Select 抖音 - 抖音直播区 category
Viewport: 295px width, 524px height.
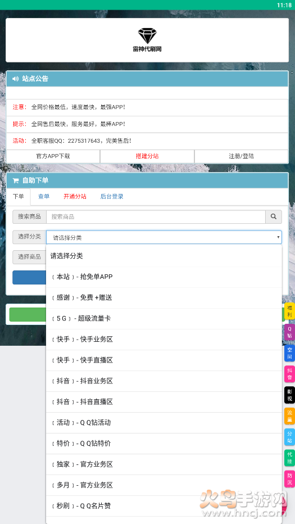tap(164, 401)
